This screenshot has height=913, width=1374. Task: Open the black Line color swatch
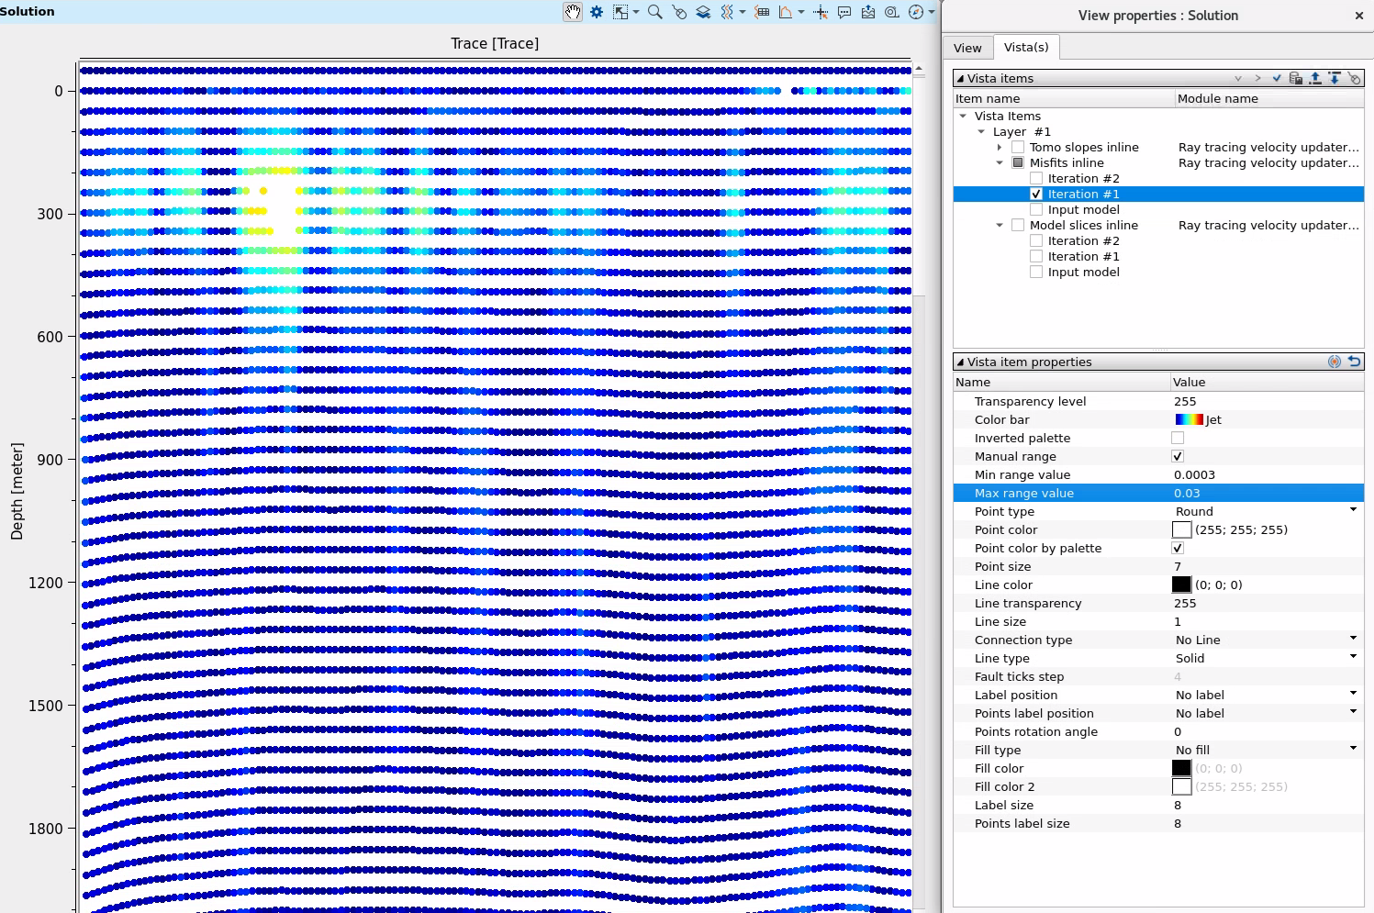[1181, 585]
